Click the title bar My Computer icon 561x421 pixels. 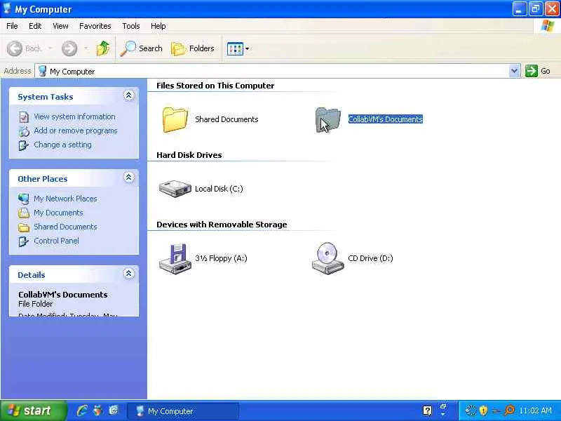7,8
